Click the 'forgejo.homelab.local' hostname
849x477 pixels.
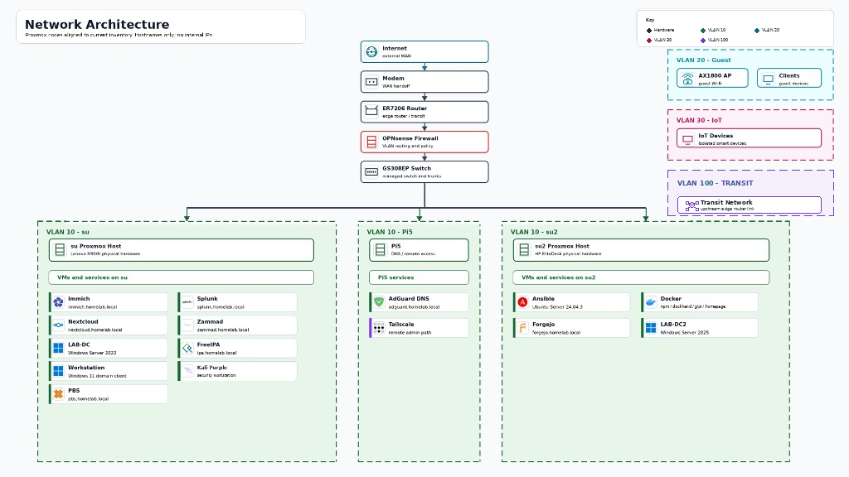(556, 332)
